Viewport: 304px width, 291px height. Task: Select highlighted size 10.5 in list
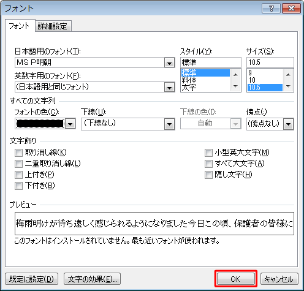click(265, 88)
